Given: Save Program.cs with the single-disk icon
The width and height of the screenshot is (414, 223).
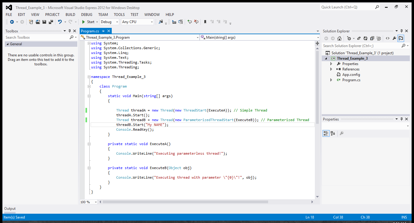Looking at the screenshot, I should tap(44, 22).
